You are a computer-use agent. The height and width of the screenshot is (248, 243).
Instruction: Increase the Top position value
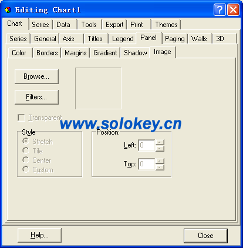click(x=160, y=161)
